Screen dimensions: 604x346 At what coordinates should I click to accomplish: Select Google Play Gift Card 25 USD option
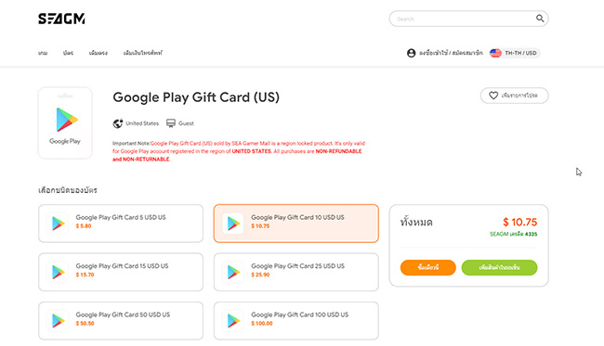point(296,272)
